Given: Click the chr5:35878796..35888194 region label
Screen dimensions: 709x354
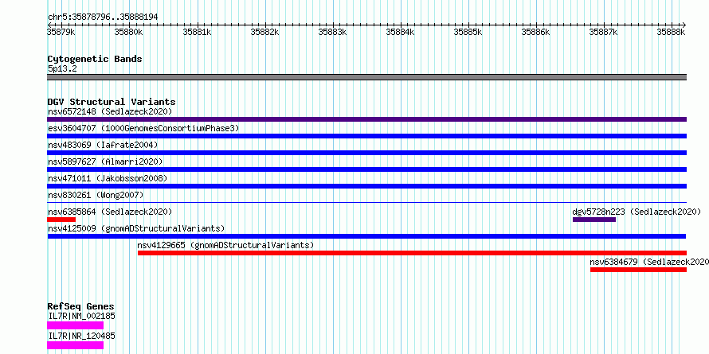Looking at the screenshot, I should click(103, 18).
